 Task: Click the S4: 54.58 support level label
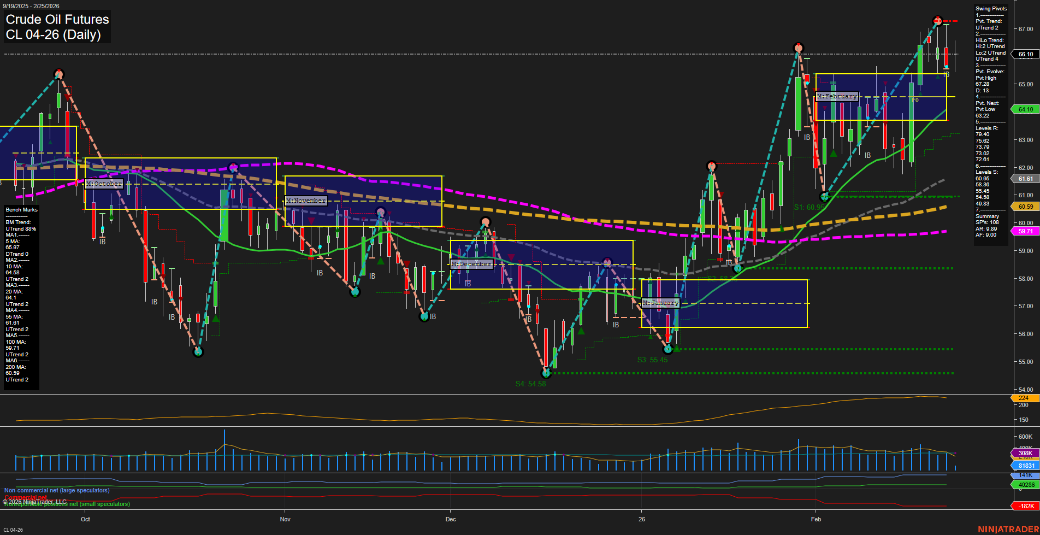pos(531,383)
